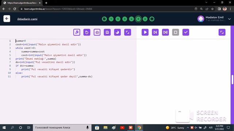The image size is (234, 131).
Task: Toggle dark mode with the moon icon
Action: (x=117, y=32)
